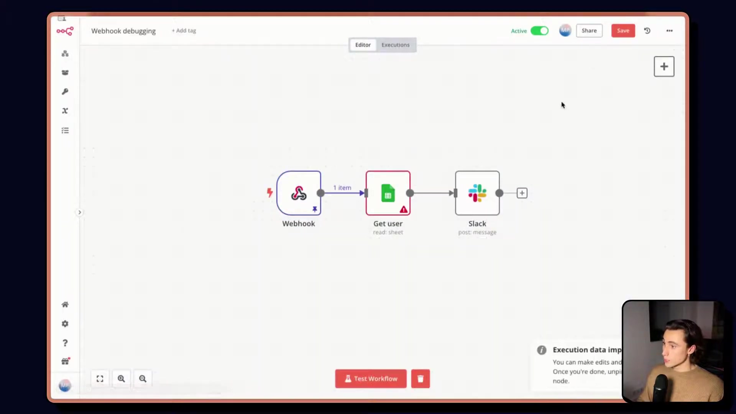
Task: Click the user avatar at sidebar bottom
Action: pyautogui.click(x=65, y=386)
